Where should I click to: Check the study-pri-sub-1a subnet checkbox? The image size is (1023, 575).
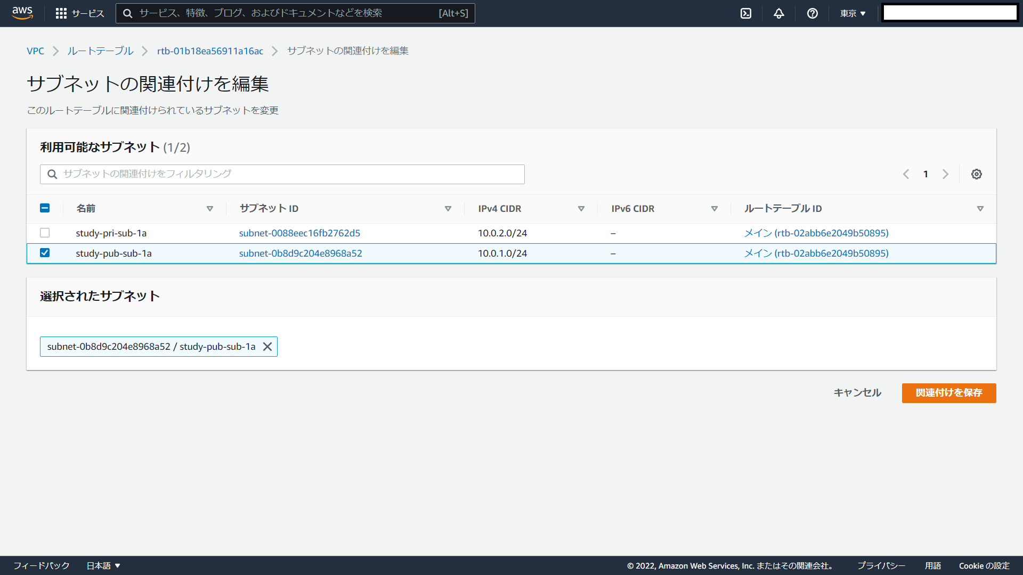(45, 233)
